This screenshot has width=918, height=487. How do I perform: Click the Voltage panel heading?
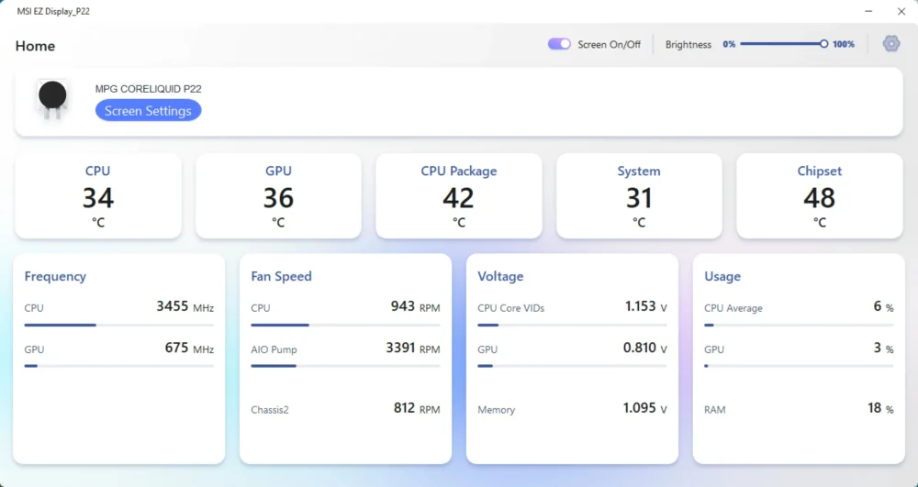point(500,276)
